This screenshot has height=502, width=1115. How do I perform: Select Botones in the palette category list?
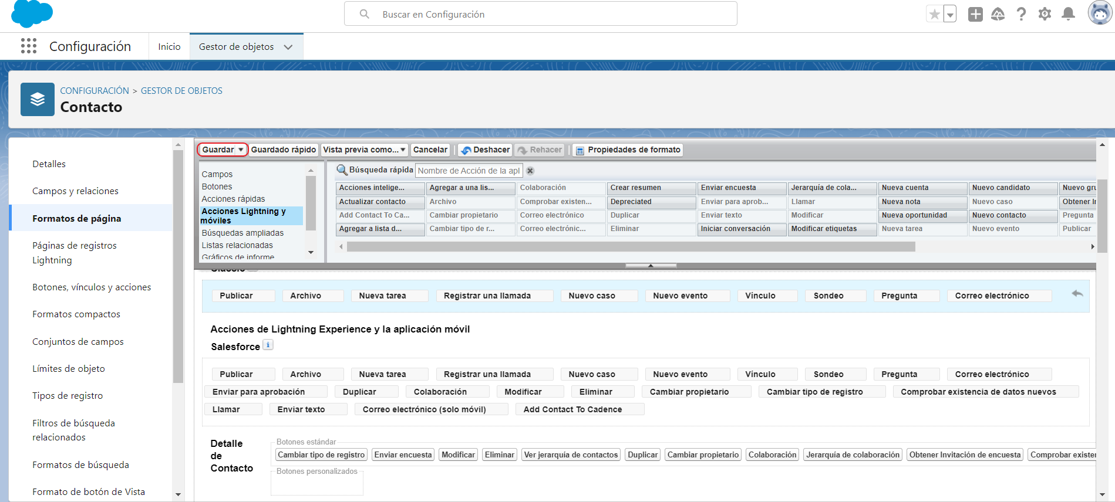[217, 186]
